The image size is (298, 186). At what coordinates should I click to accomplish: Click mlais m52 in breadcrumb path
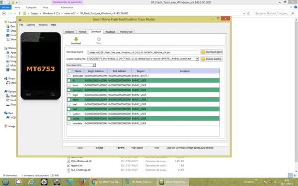pyautogui.click(x=70, y=13)
